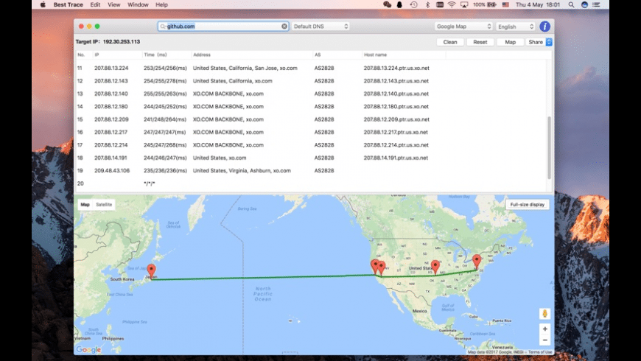Select row with IP 207.88.13.224
Viewport: 641px width, 361px height.
(310, 69)
